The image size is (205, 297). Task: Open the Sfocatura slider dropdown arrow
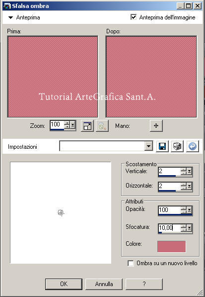coord(189,228)
